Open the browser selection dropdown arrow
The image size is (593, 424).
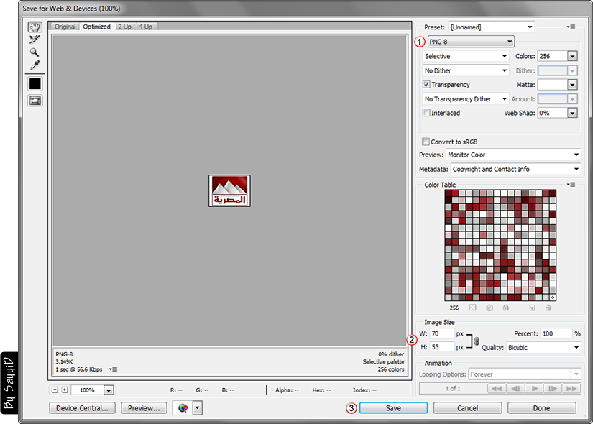[x=198, y=408]
